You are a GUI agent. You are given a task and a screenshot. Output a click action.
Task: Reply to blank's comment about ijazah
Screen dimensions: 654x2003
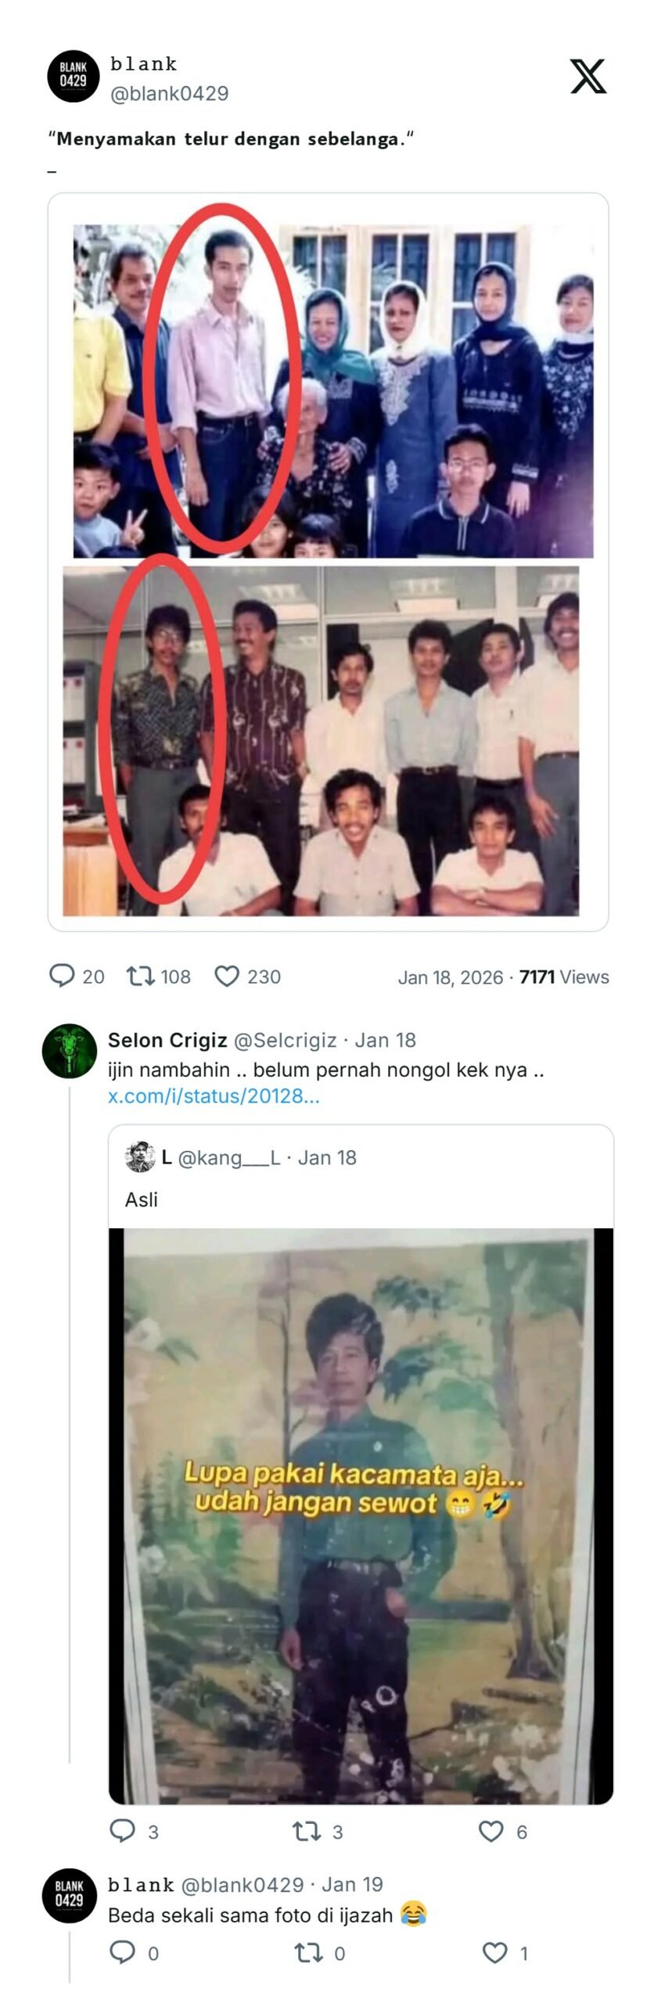click(122, 1952)
